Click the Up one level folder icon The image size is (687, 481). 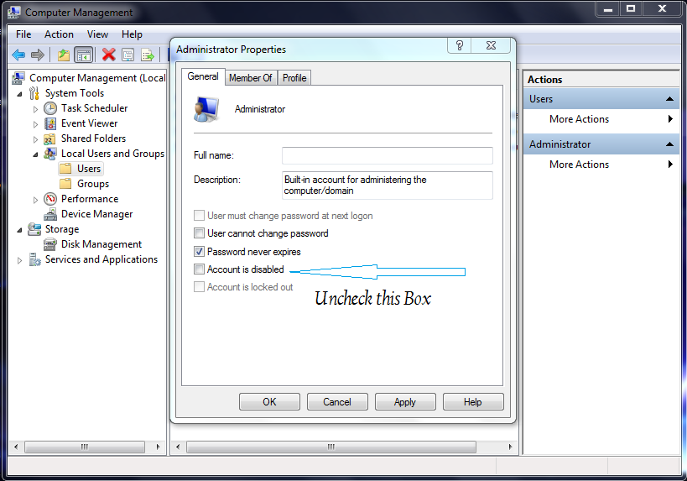64,55
